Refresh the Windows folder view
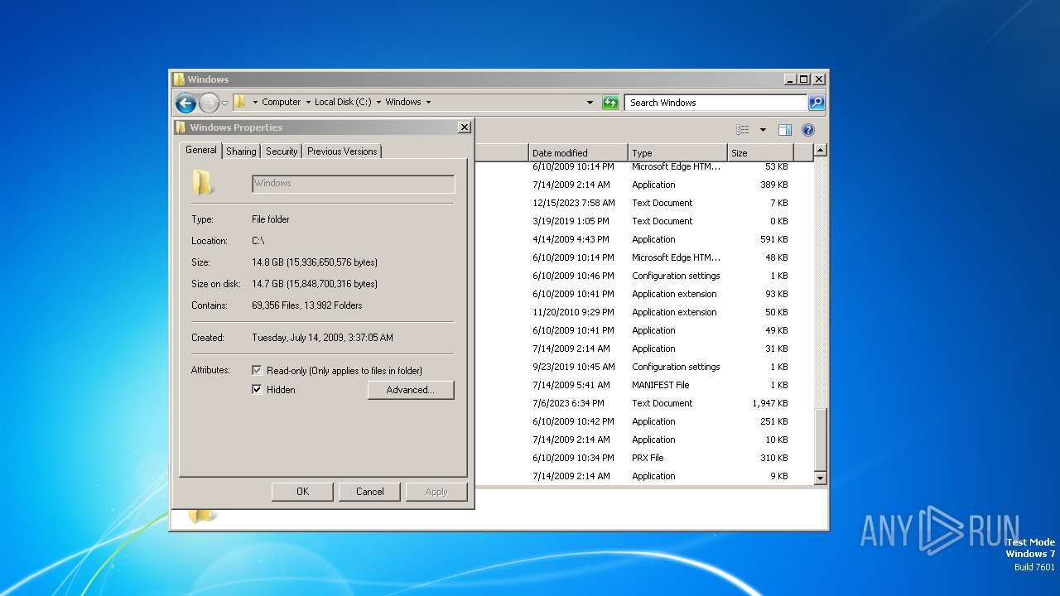This screenshot has height=596, width=1060. coord(610,103)
